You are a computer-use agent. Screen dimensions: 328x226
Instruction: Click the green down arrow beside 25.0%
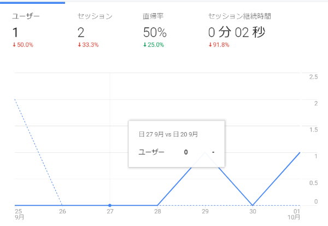pyautogui.click(x=144, y=45)
